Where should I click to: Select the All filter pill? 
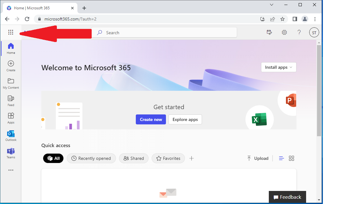[53, 158]
